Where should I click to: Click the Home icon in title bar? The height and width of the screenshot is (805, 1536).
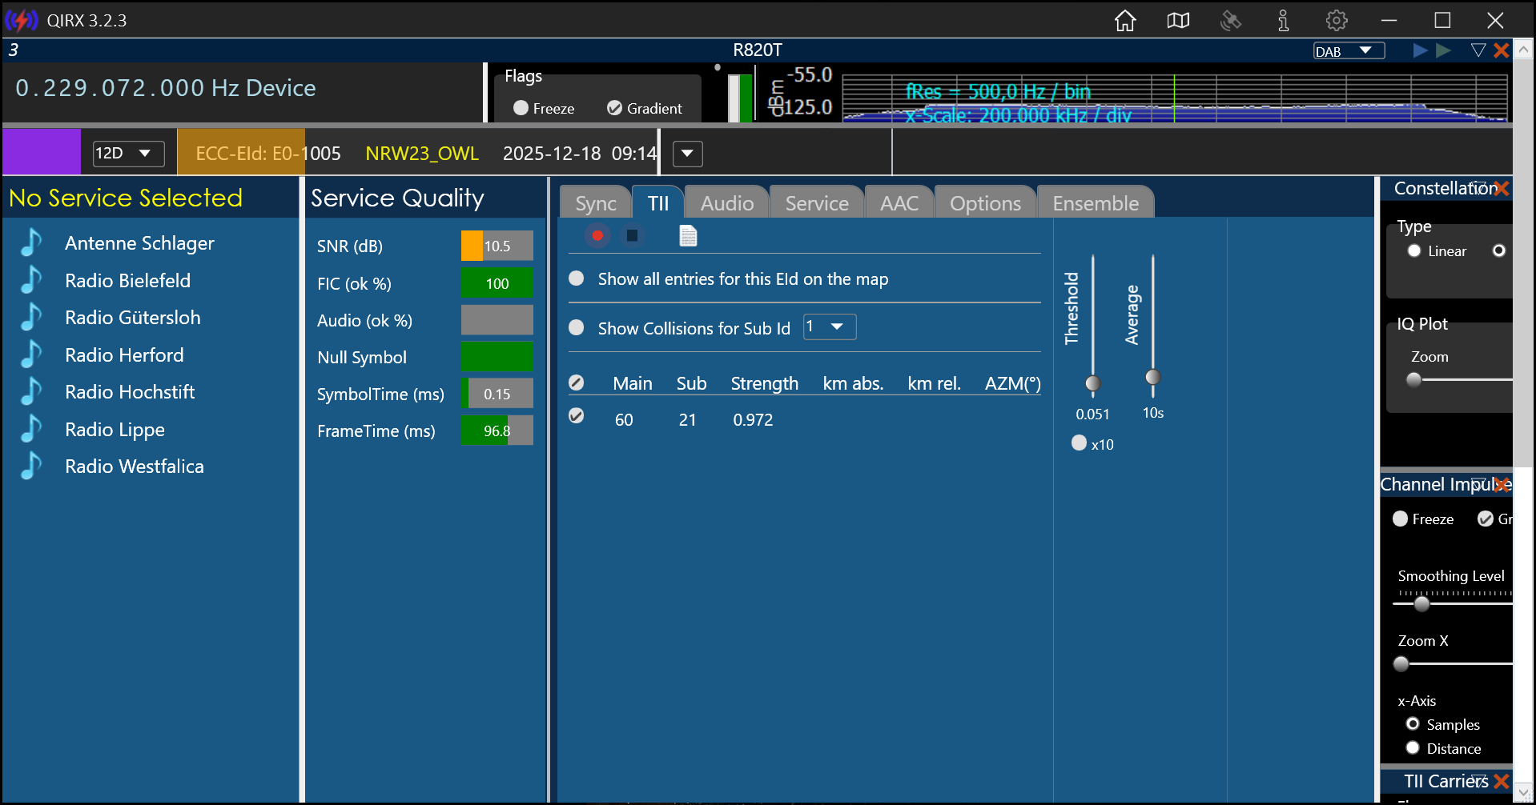pyautogui.click(x=1125, y=21)
